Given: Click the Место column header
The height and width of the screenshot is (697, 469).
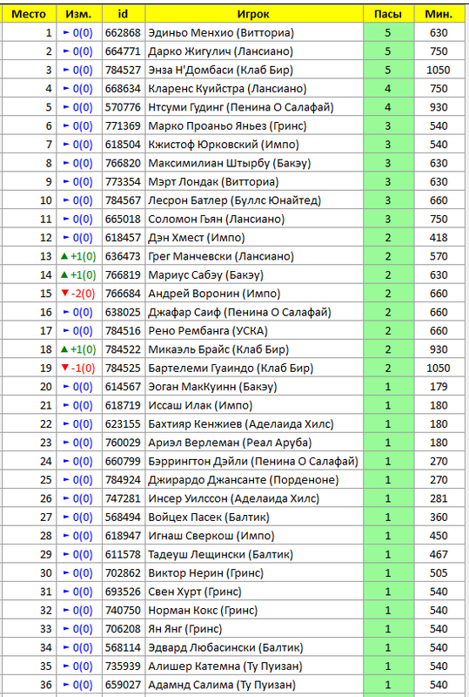Looking at the screenshot, I should click(29, 14).
